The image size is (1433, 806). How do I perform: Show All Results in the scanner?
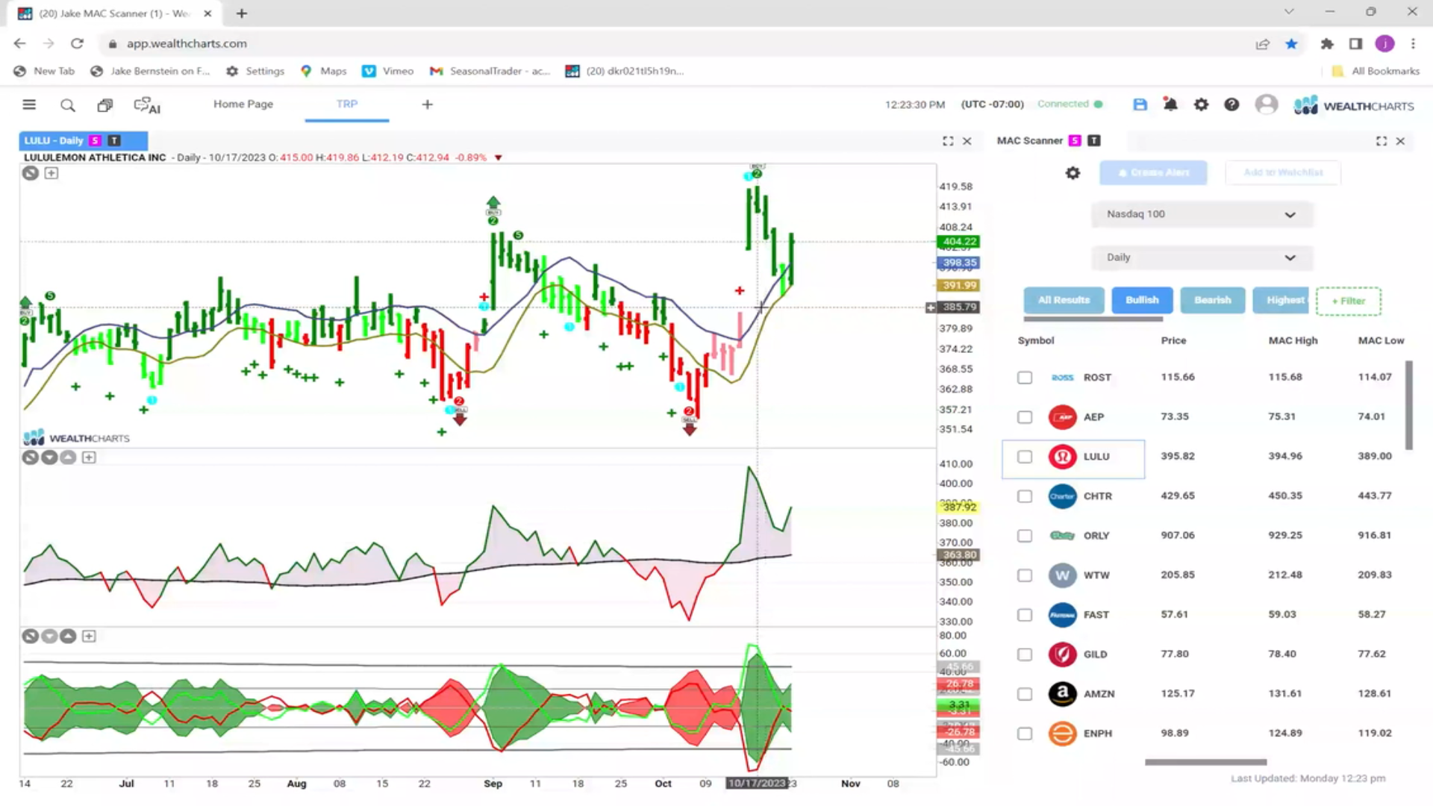pos(1064,300)
